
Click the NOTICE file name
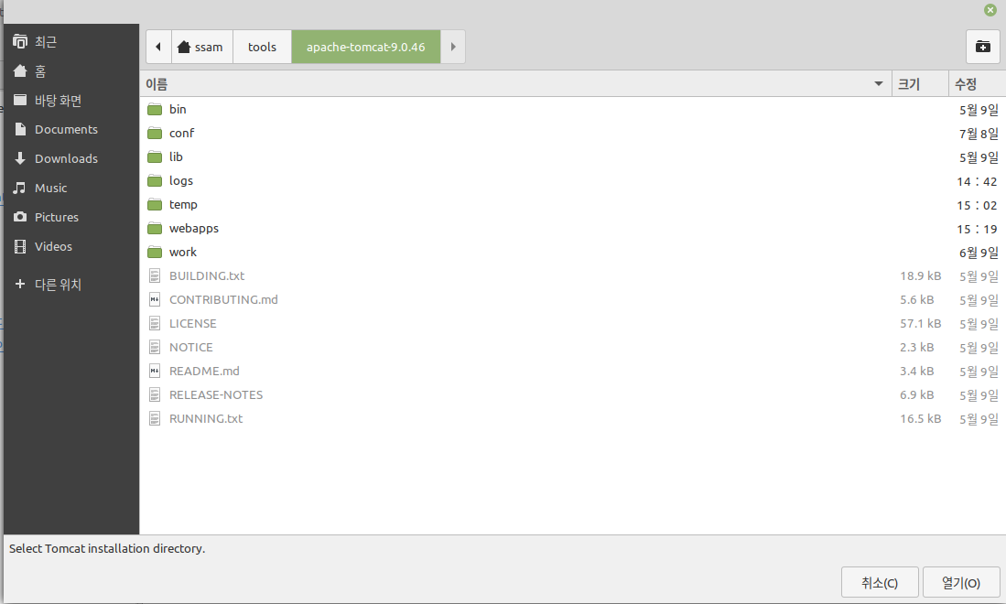point(191,348)
